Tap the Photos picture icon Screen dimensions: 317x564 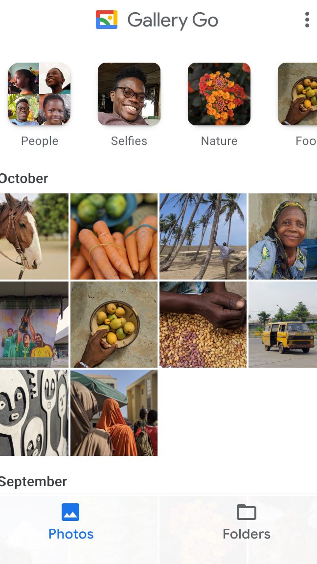coord(70,512)
